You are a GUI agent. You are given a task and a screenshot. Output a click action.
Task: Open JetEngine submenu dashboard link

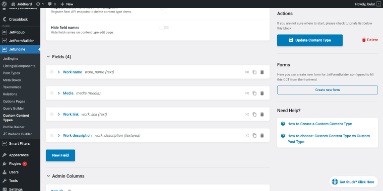11,59
